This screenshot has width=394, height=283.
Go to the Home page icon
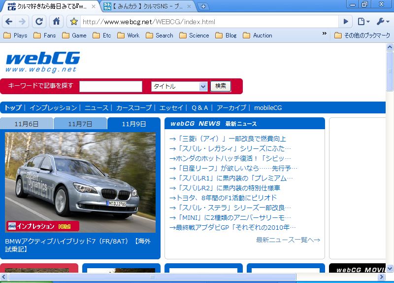coord(57,21)
